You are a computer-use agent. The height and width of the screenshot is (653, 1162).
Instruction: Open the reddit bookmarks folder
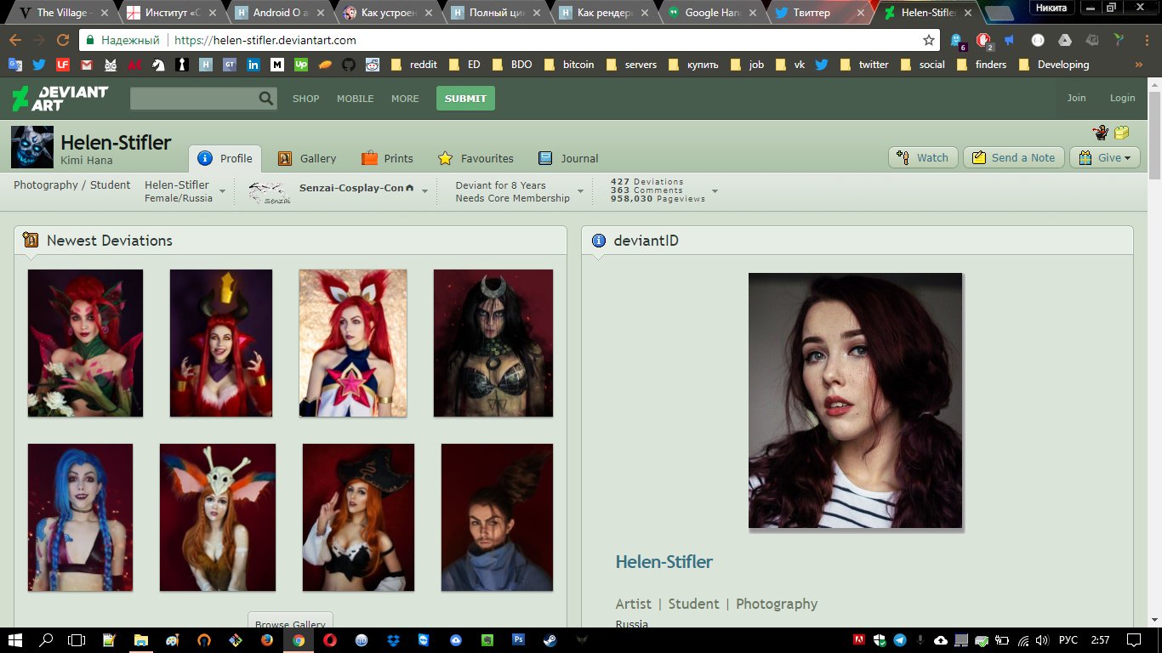point(414,65)
